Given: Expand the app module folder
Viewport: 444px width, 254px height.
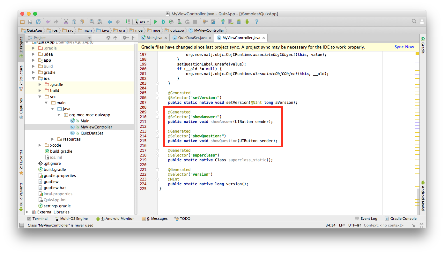Looking at the screenshot, I should point(33,60).
